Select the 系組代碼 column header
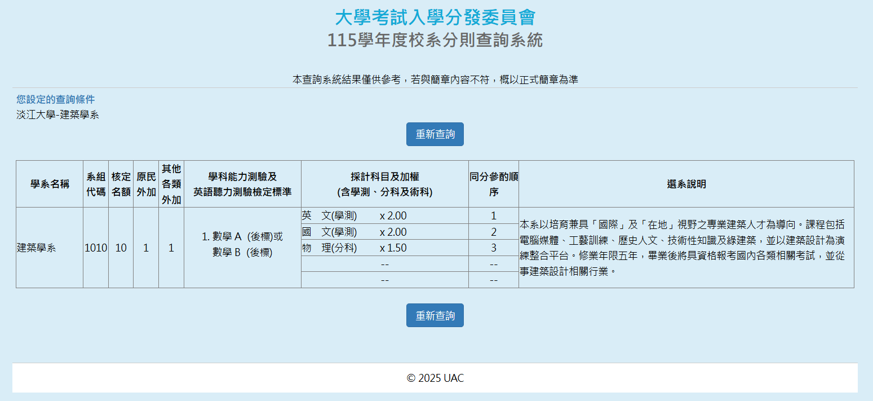Viewport: 873px width, 401px height. [x=96, y=184]
